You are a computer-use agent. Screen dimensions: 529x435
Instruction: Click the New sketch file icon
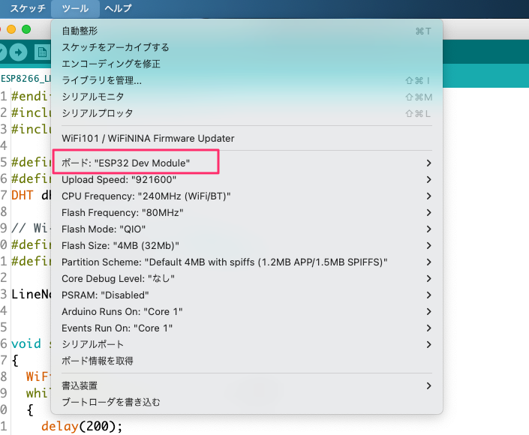42,52
